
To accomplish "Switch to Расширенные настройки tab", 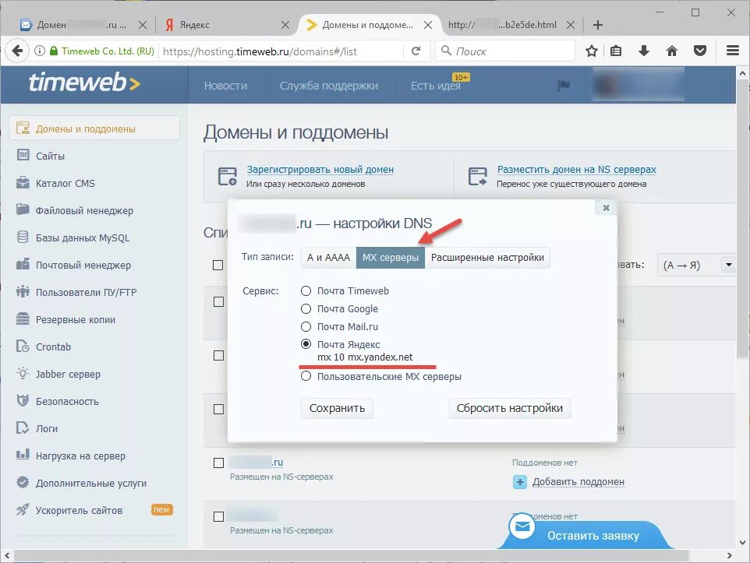I will click(487, 258).
